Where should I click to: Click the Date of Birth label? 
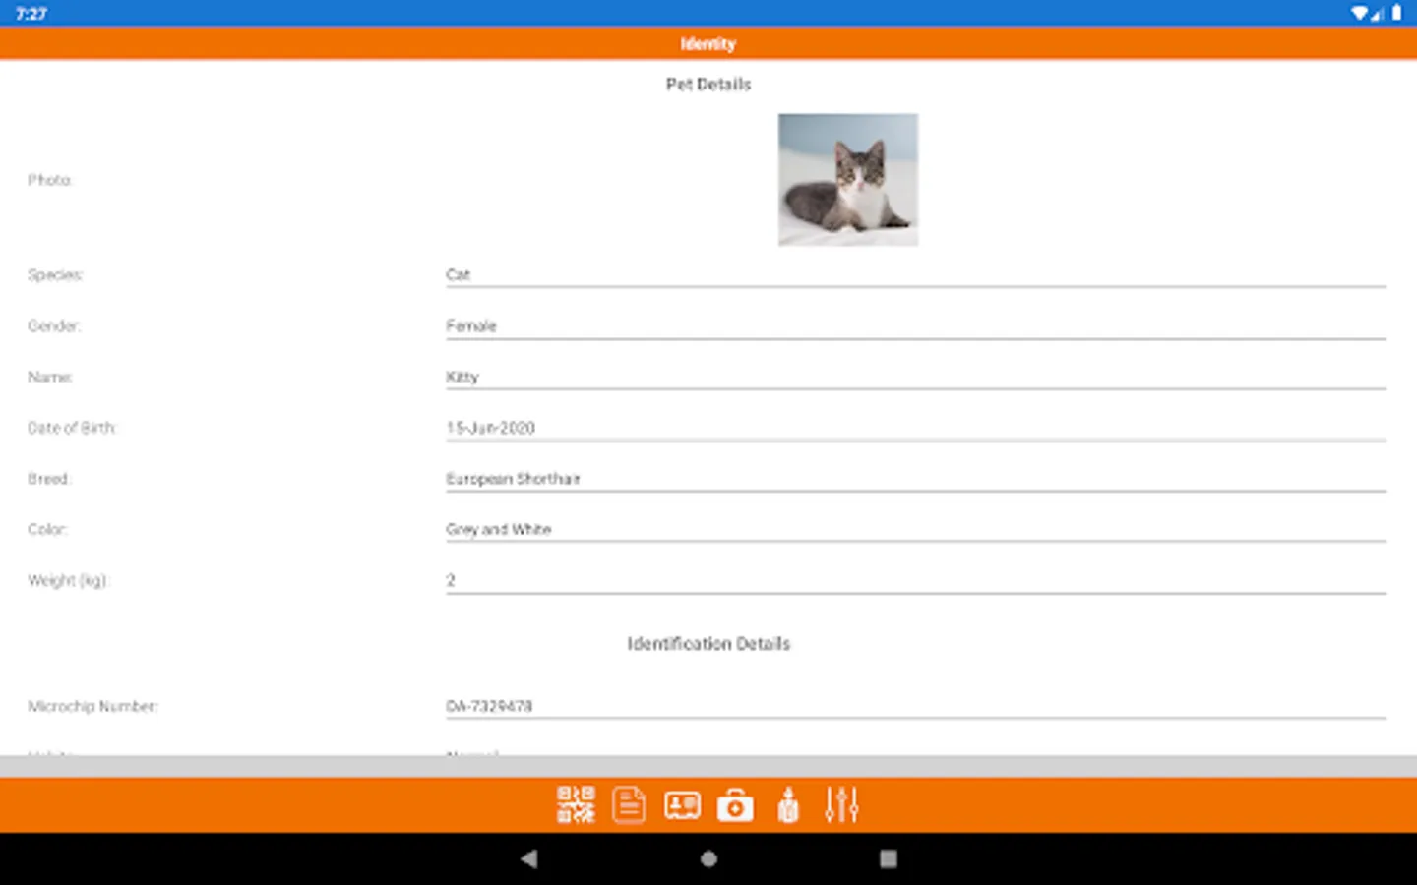pyautogui.click(x=72, y=428)
